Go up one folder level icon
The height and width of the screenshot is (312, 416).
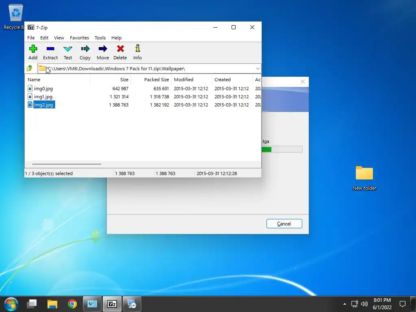click(x=30, y=68)
